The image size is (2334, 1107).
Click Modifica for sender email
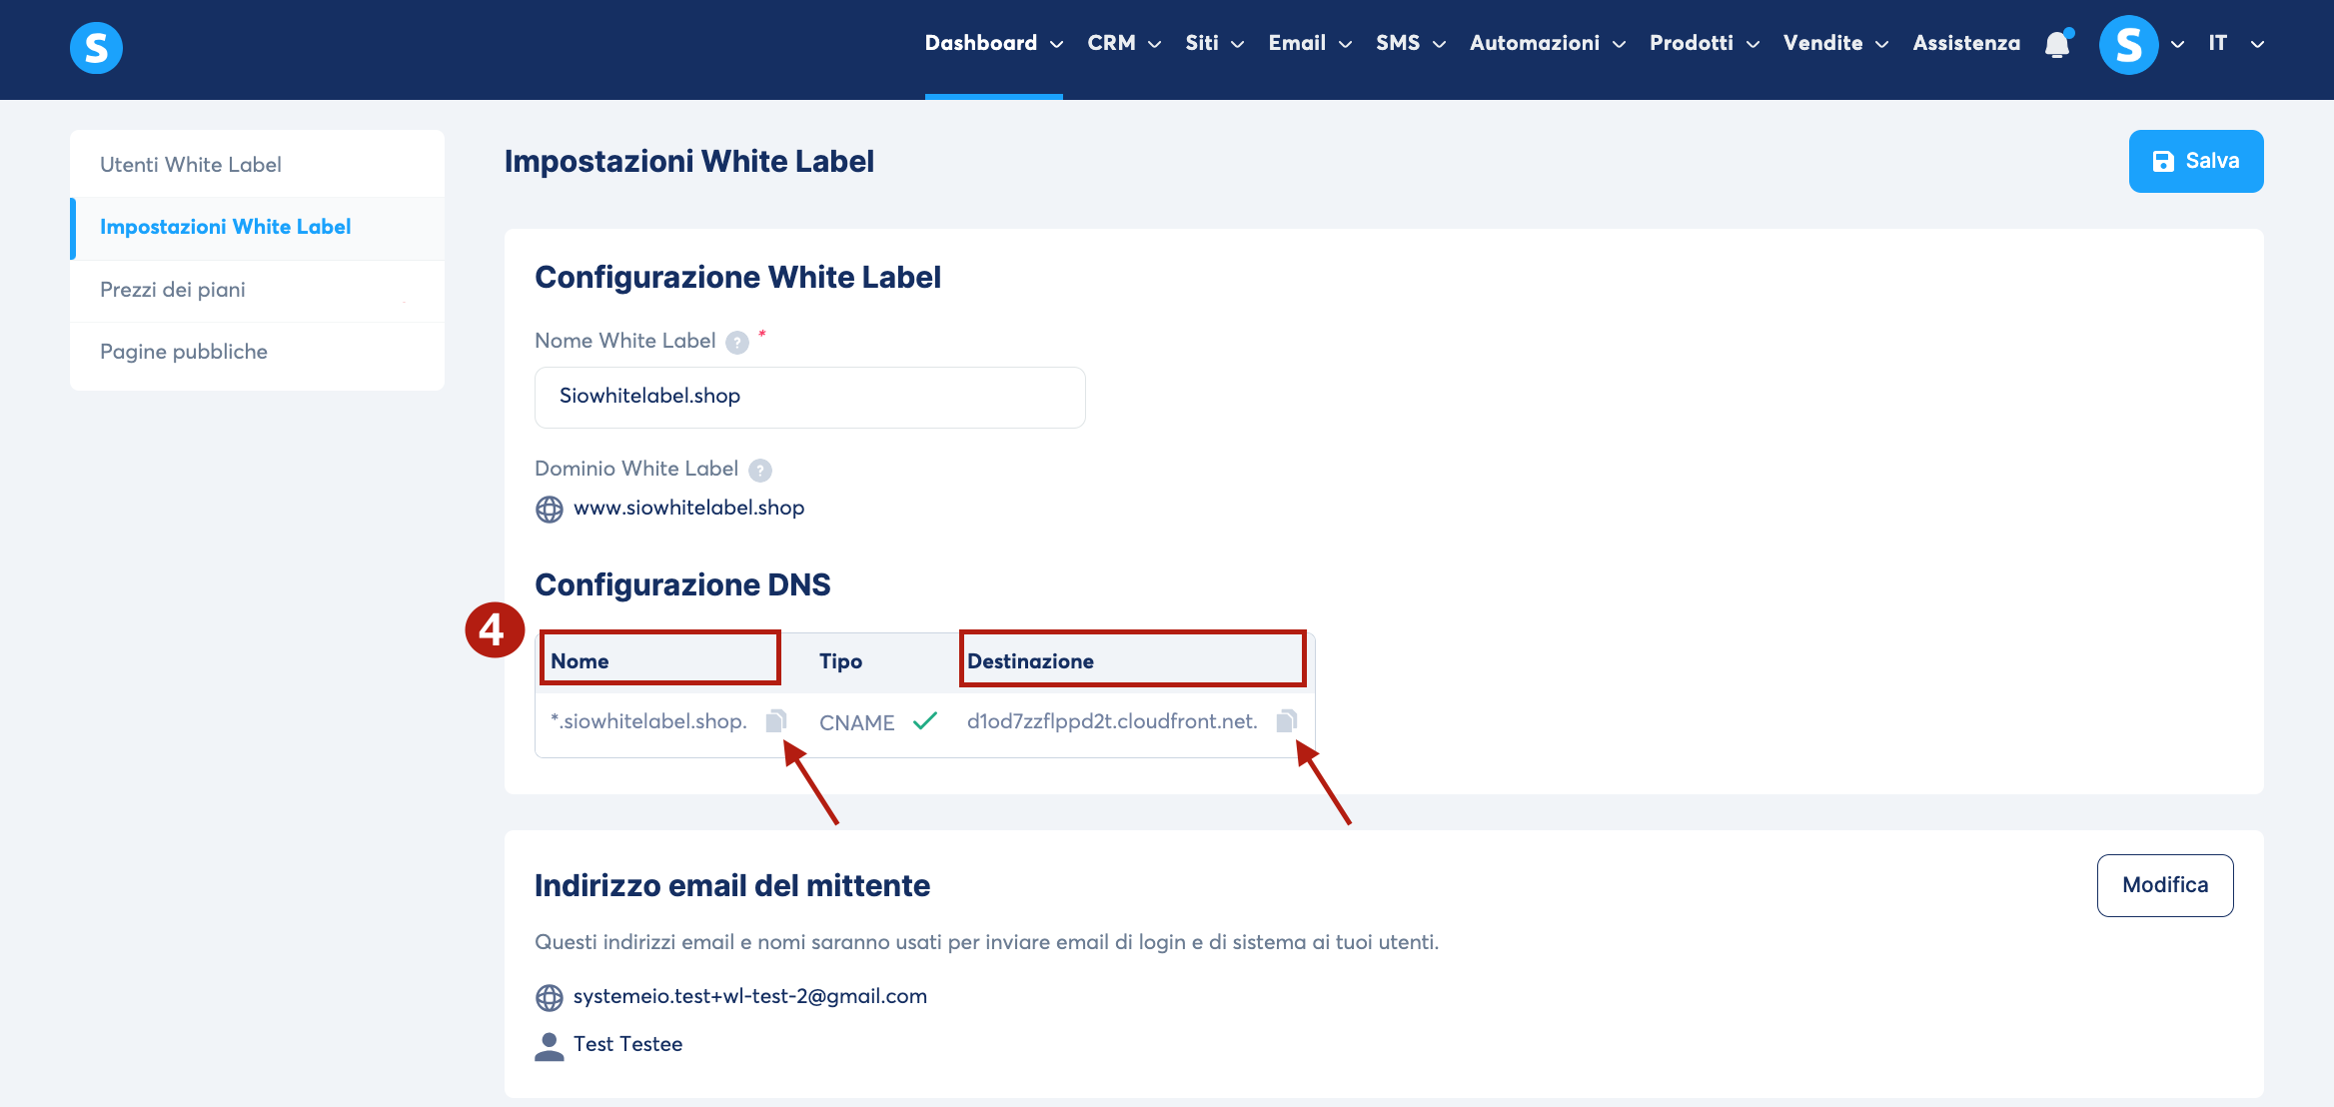click(2164, 885)
